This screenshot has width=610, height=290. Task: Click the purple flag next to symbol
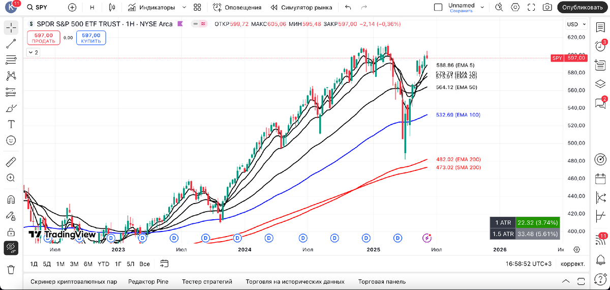[180, 24]
